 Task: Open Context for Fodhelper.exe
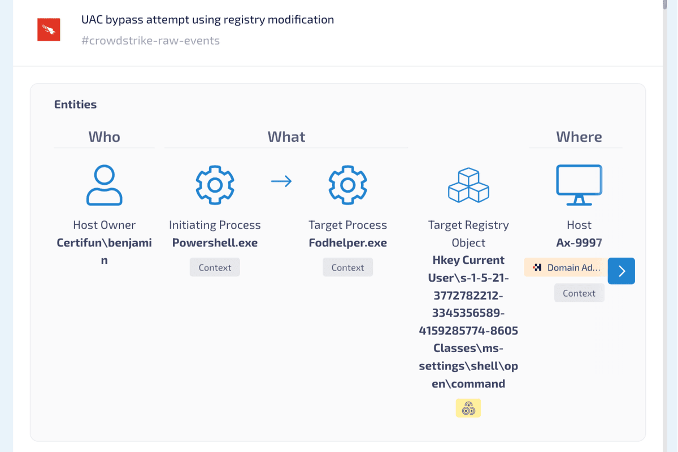pyautogui.click(x=348, y=267)
